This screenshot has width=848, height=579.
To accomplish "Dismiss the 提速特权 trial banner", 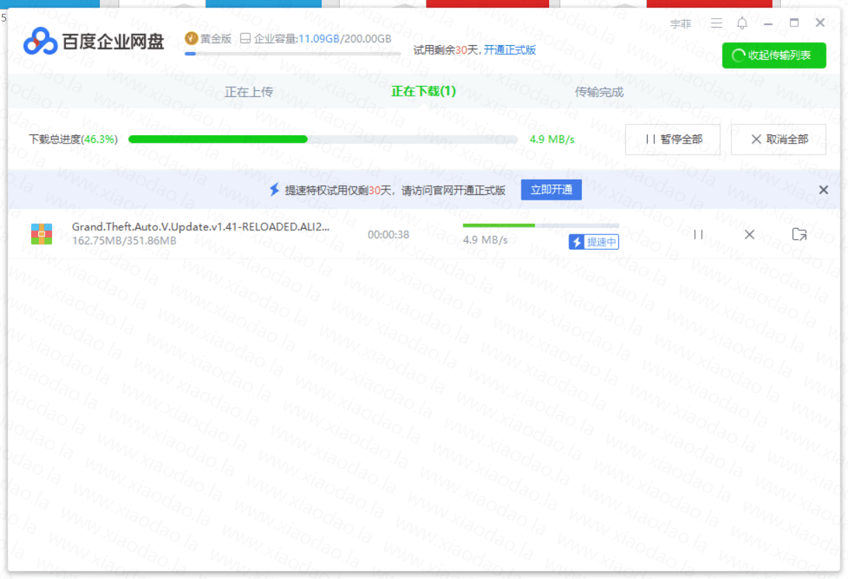I will [824, 190].
